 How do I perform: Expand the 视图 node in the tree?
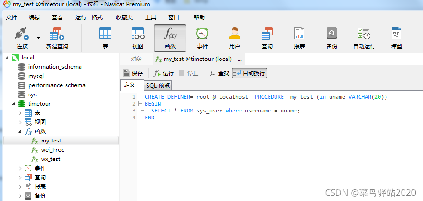tap(20, 123)
